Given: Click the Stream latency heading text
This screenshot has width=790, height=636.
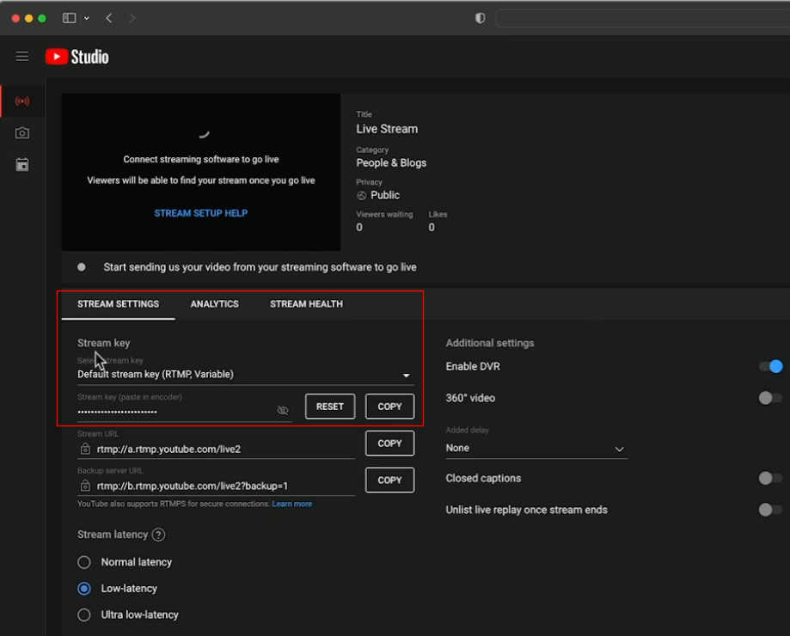Looking at the screenshot, I should tap(113, 535).
